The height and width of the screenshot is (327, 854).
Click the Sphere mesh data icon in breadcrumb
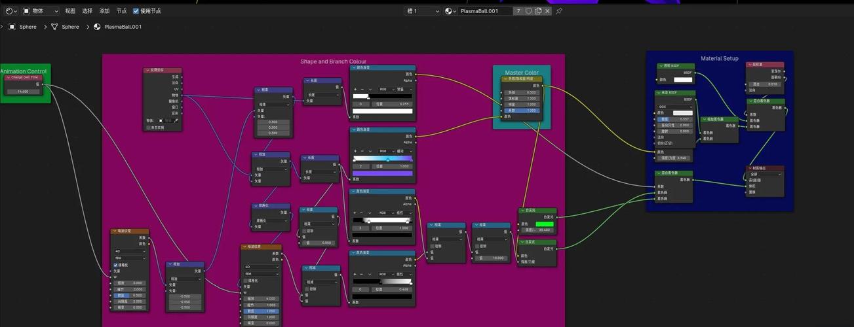tap(54, 27)
